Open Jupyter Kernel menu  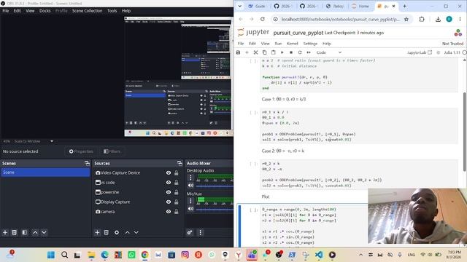(x=292, y=44)
